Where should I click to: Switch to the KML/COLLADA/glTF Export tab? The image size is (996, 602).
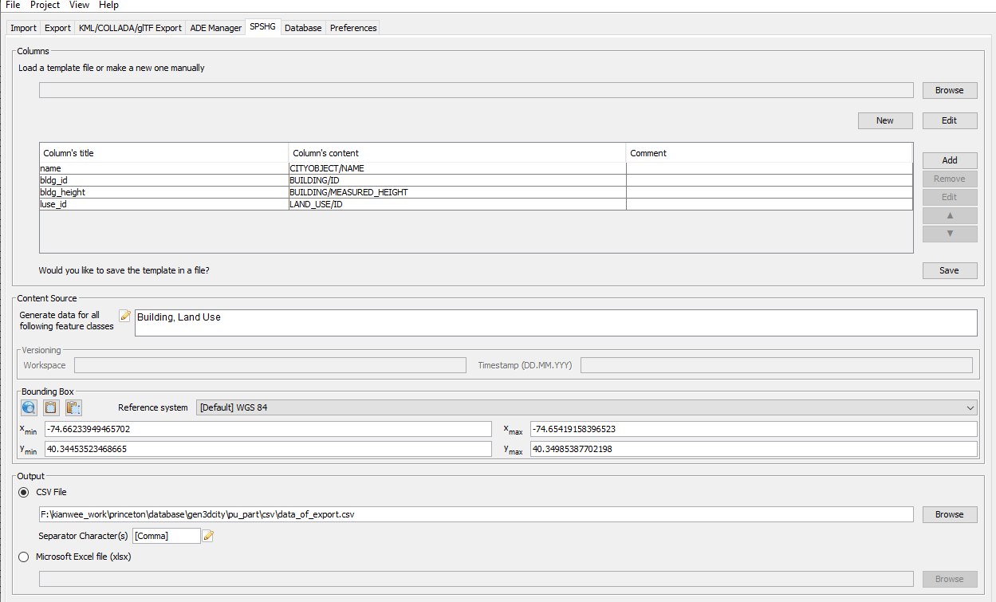pos(130,28)
